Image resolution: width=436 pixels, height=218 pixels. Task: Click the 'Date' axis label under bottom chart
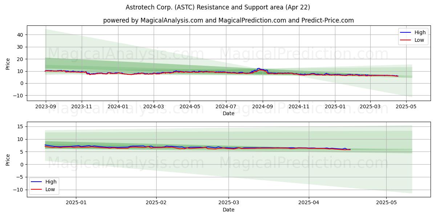tap(229, 210)
